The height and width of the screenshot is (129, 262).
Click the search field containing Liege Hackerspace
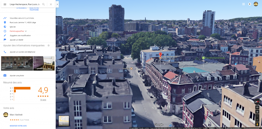click(x=25, y=4)
